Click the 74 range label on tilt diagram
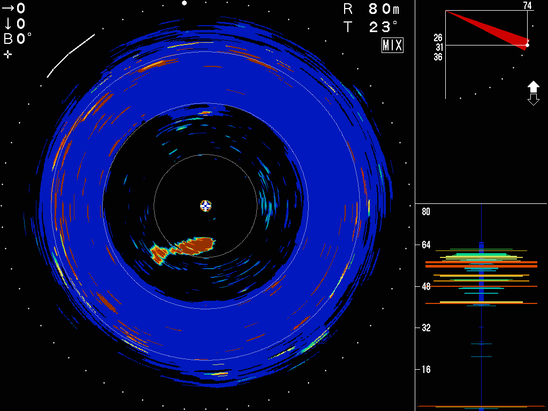The image size is (548, 411). 527,5
